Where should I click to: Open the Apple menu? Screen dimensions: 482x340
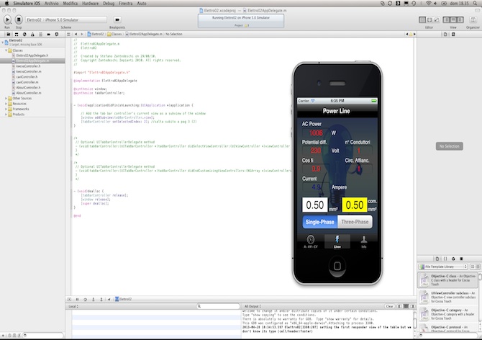click(x=6, y=4)
